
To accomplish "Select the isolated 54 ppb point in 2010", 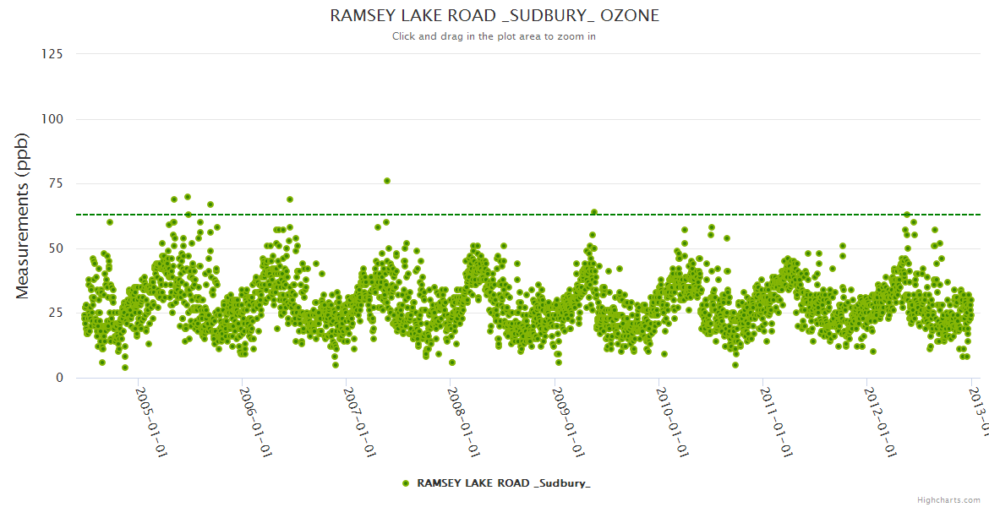I will tap(727, 238).
